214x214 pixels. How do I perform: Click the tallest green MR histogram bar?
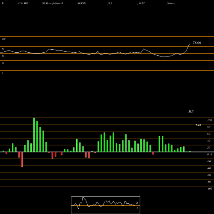click(x=34, y=135)
